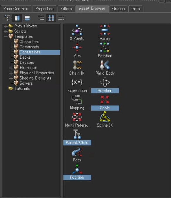This screenshot has width=171, height=198.
Task: Open the Tutorials folder
Action: coord(22,88)
